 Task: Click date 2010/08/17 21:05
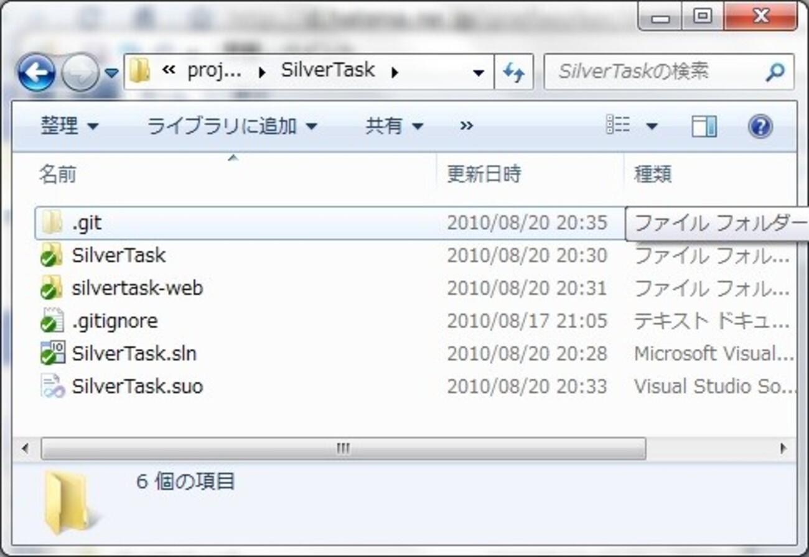tap(526, 321)
